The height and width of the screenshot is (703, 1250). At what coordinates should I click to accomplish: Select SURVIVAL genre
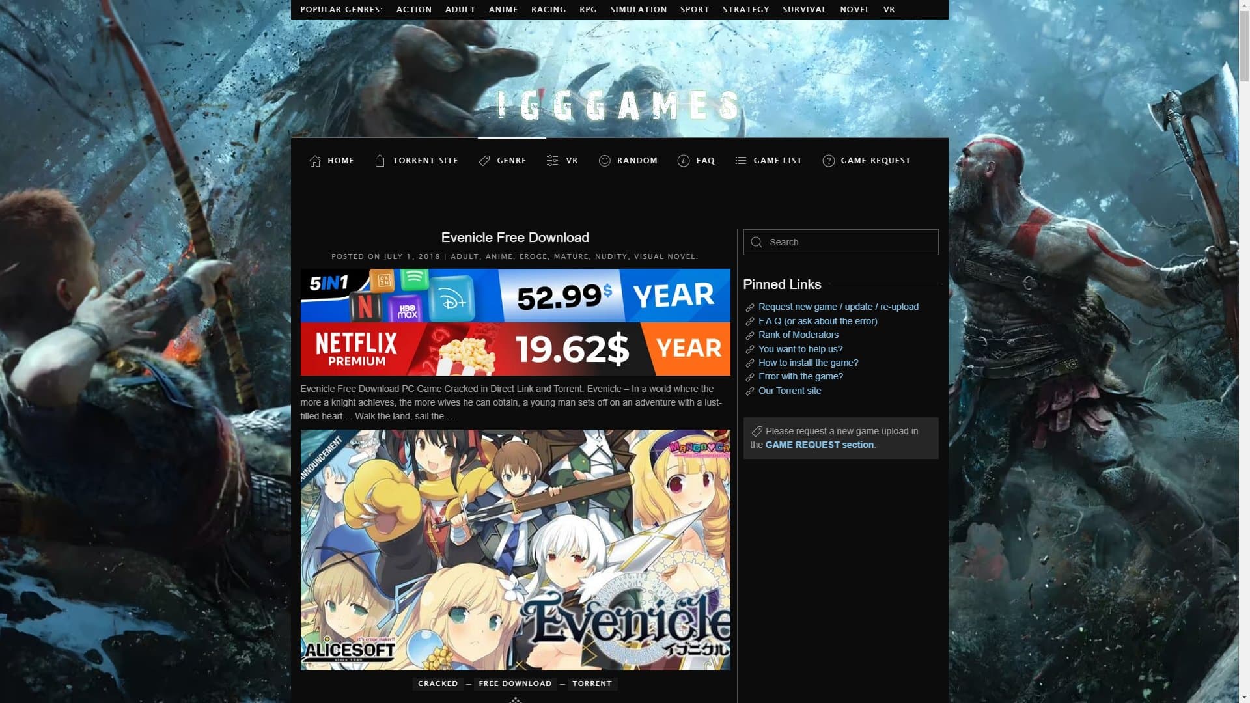[x=804, y=10]
